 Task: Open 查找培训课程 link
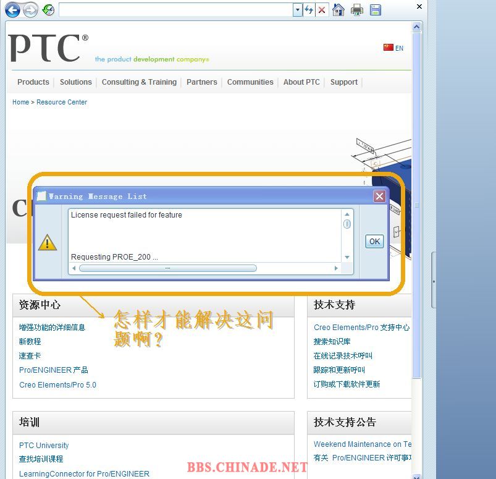click(41, 459)
